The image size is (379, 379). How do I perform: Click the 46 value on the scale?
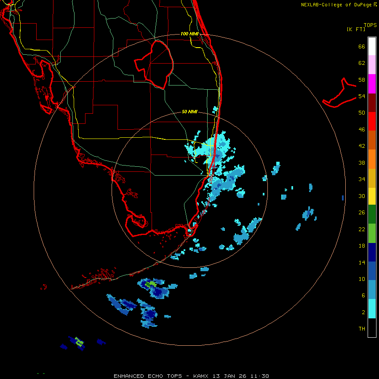click(x=362, y=130)
